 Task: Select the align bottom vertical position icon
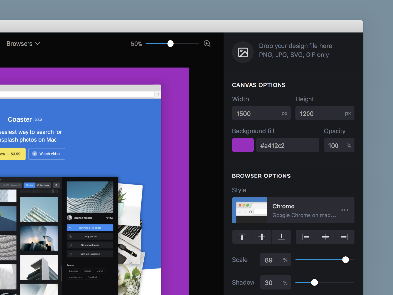[281, 236]
